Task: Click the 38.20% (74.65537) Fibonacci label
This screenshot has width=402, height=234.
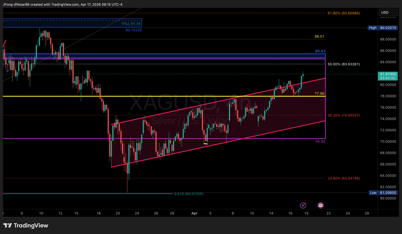Action: click(344, 115)
